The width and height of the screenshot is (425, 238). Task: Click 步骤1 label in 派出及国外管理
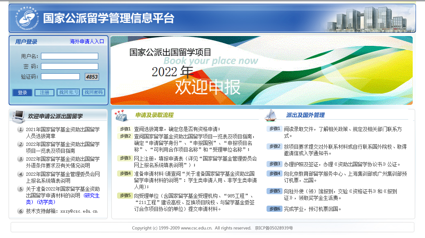tap(274, 129)
